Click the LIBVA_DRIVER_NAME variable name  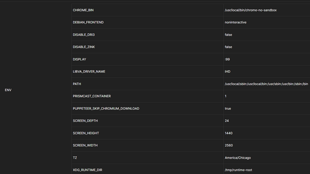click(x=89, y=71)
